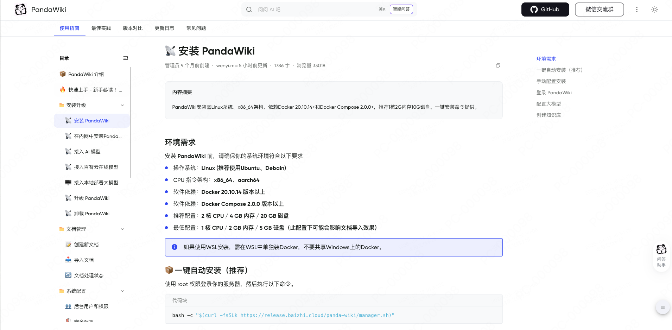This screenshot has height=330, width=672.
Task: Jump to 一键自动安装（推荐）in outline
Action: (559, 70)
